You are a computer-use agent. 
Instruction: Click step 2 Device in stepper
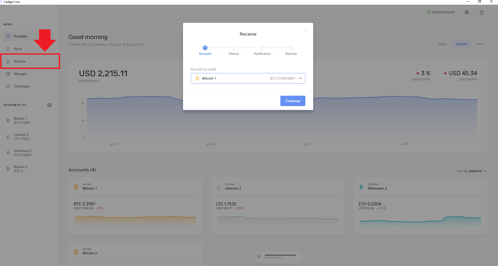click(x=234, y=50)
